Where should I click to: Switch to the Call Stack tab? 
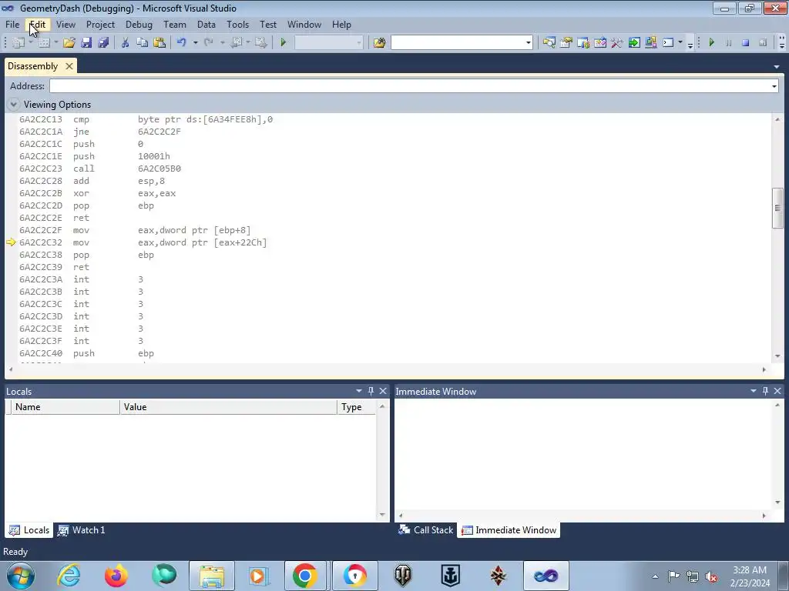point(425,530)
